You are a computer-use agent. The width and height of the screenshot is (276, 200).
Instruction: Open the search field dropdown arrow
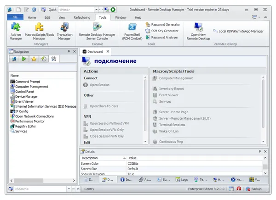pos(69,189)
